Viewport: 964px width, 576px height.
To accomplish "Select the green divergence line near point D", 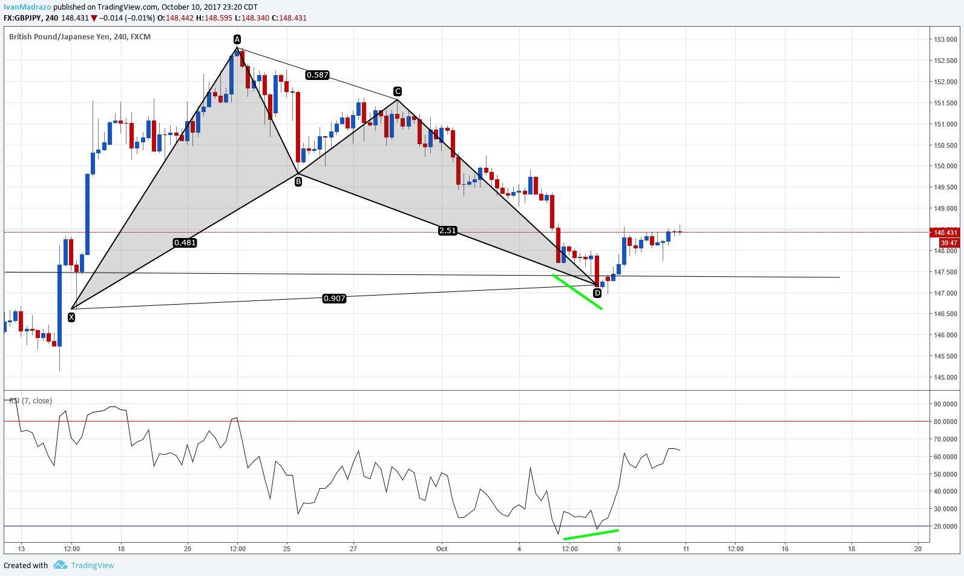I will (578, 293).
